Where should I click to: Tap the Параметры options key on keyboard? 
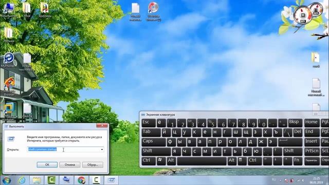[312, 161]
